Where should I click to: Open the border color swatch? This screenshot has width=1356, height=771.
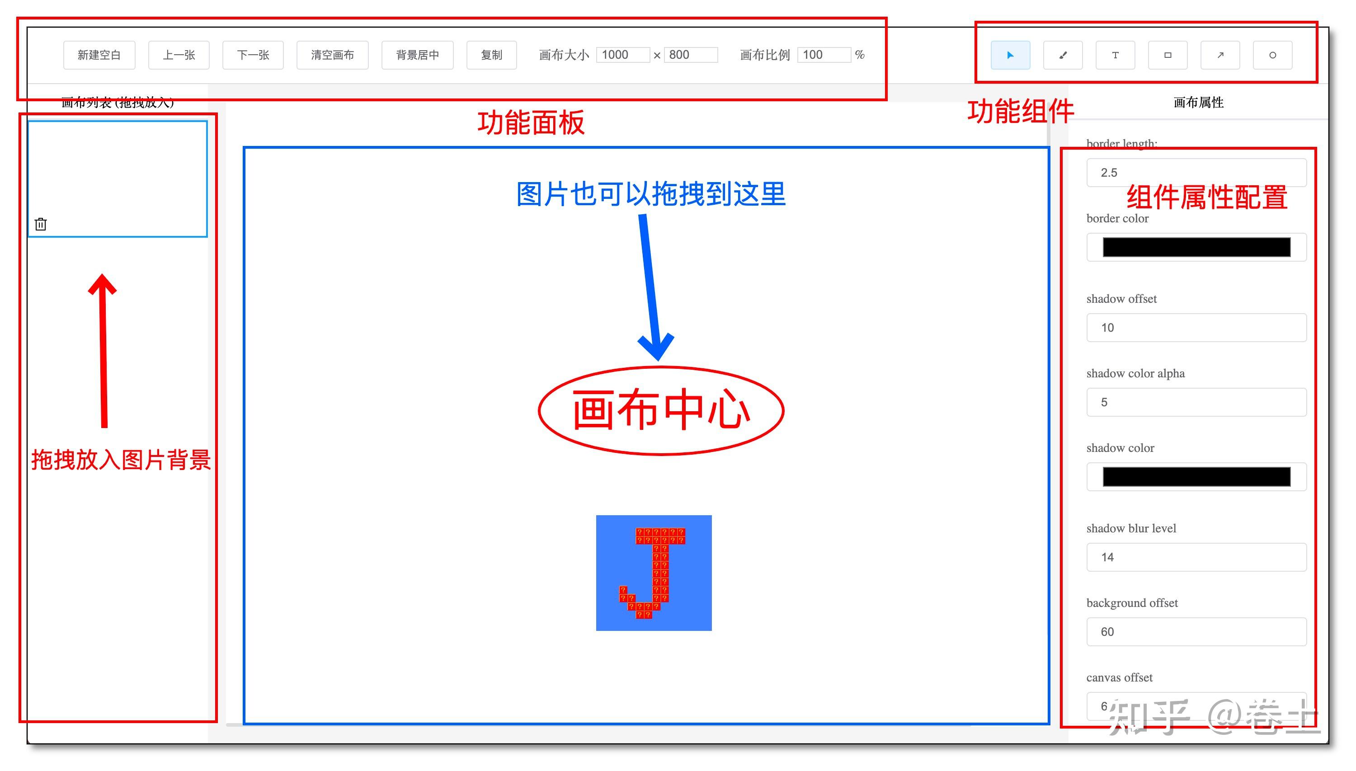point(1196,247)
